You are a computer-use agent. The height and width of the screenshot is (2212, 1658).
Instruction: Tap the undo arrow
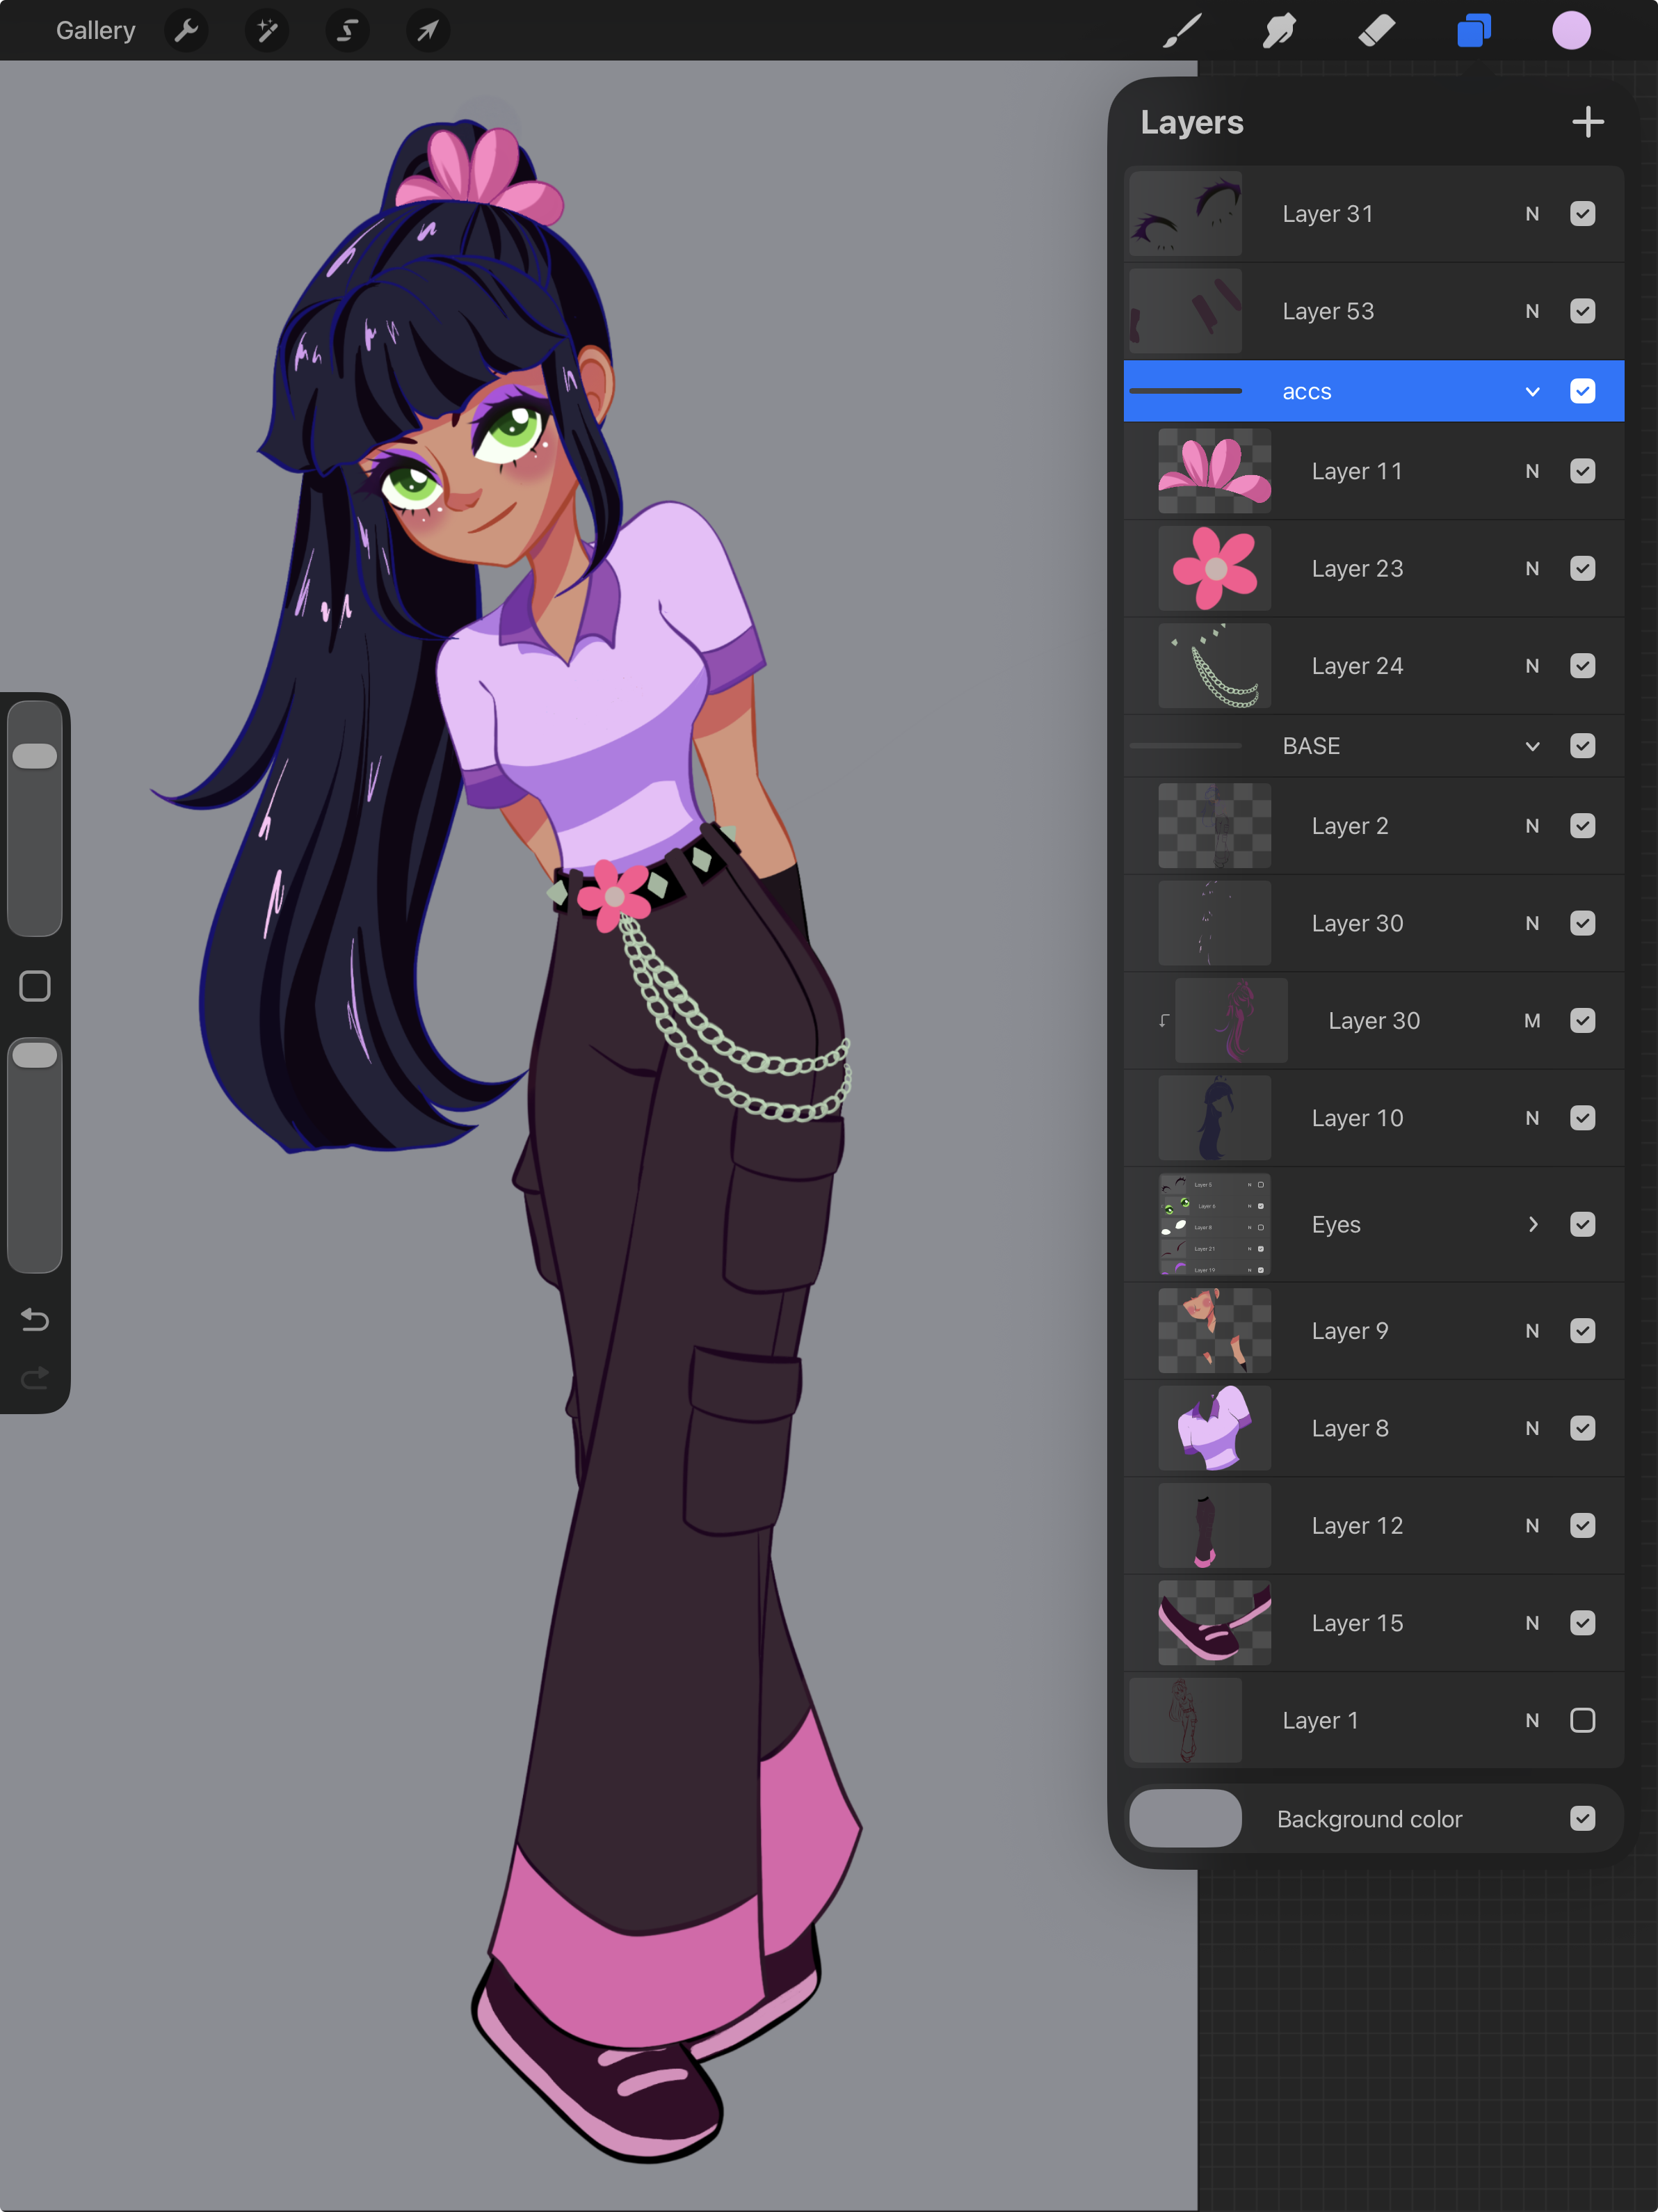coord(35,1320)
